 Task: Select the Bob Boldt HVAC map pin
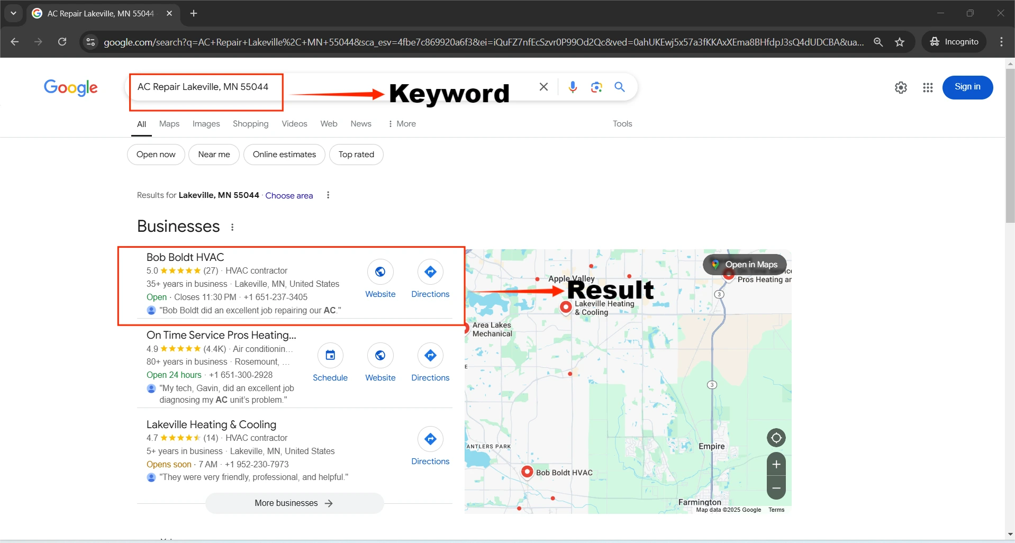(x=527, y=472)
